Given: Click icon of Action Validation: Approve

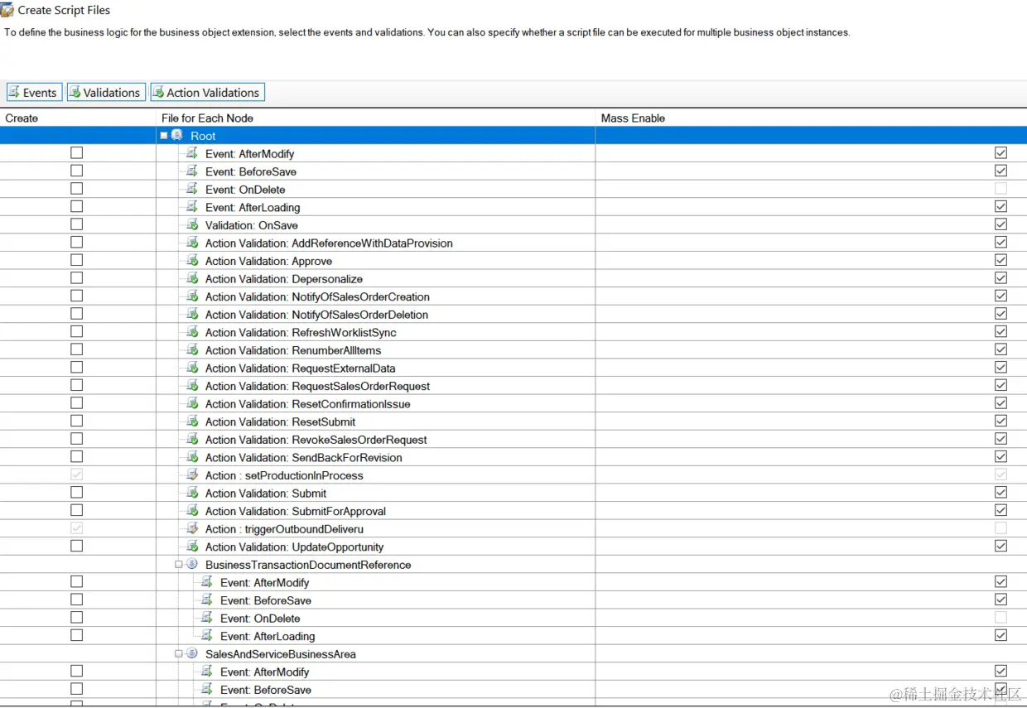Looking at the screenshot, I should [x=192, y=261].
